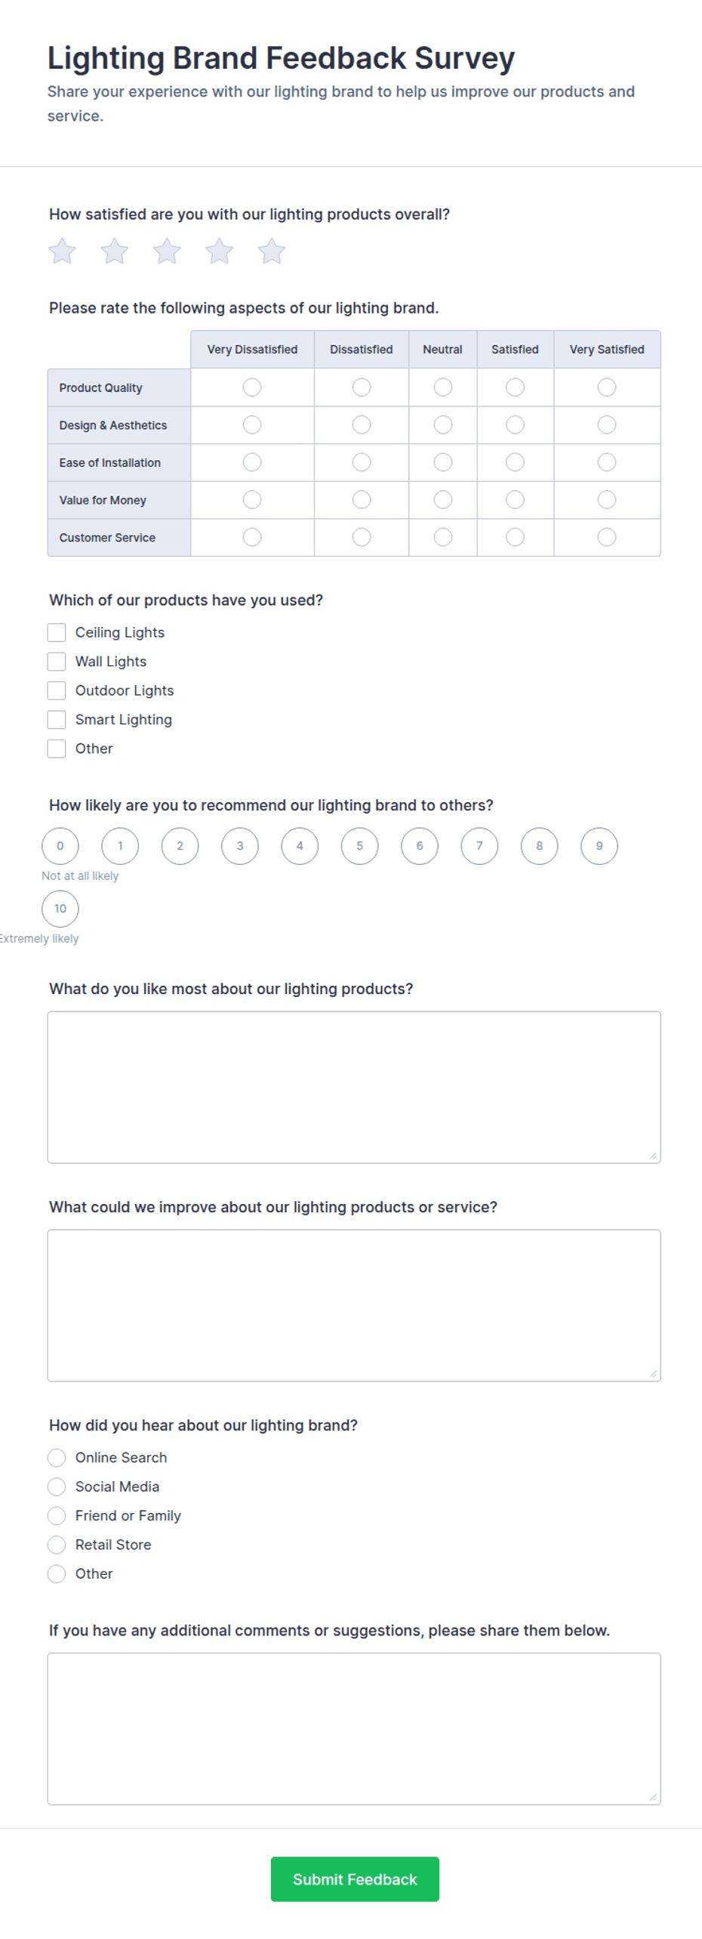This screenshot has width=702, height=1939.
Task: Check the Ceiling Lights checkbox
Action: tap(57, 632)
